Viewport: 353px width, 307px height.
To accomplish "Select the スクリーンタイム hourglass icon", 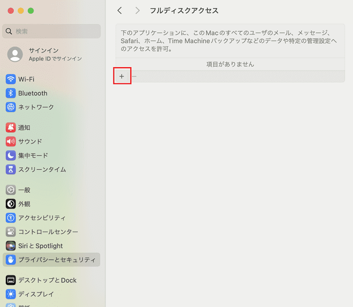I will click(11, 169).
